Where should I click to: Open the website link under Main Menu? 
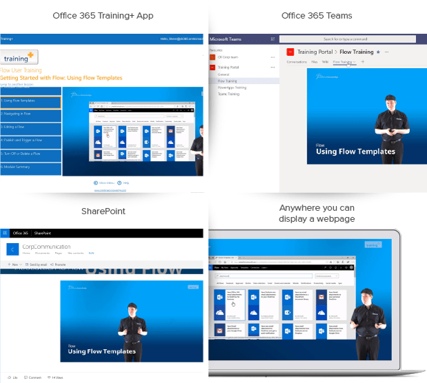coord(110,190)
